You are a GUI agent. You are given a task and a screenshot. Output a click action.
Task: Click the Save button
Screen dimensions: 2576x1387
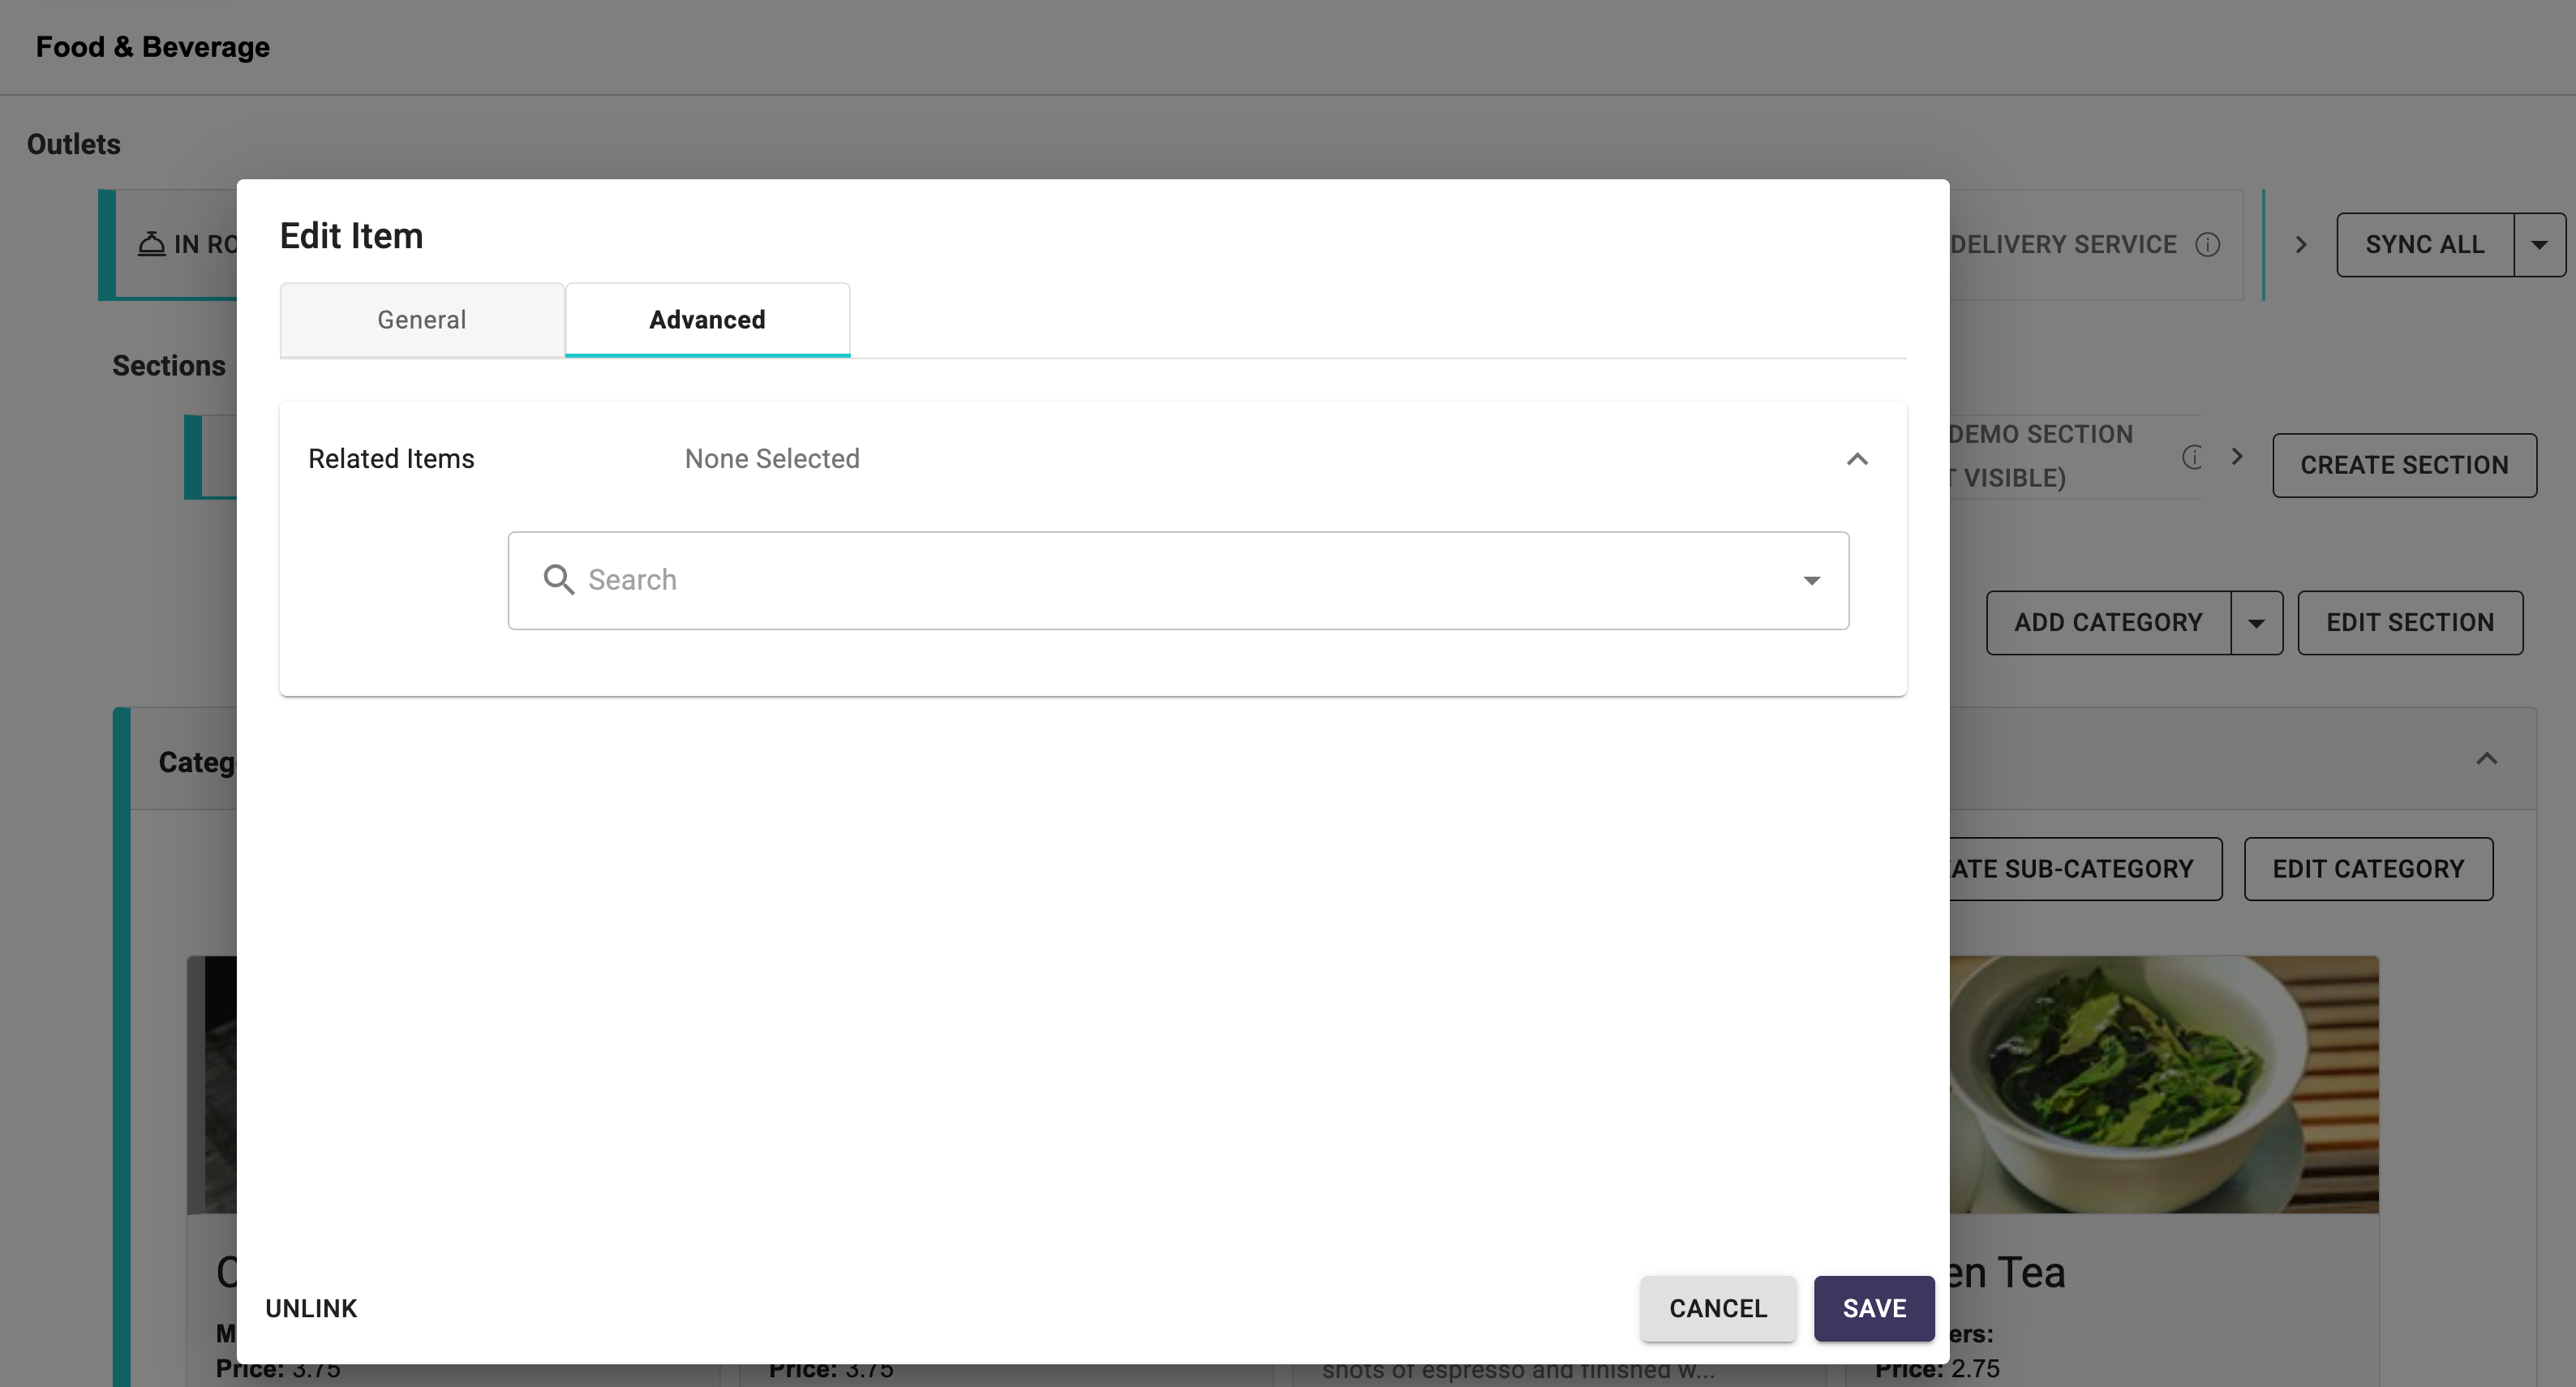1873,1308
